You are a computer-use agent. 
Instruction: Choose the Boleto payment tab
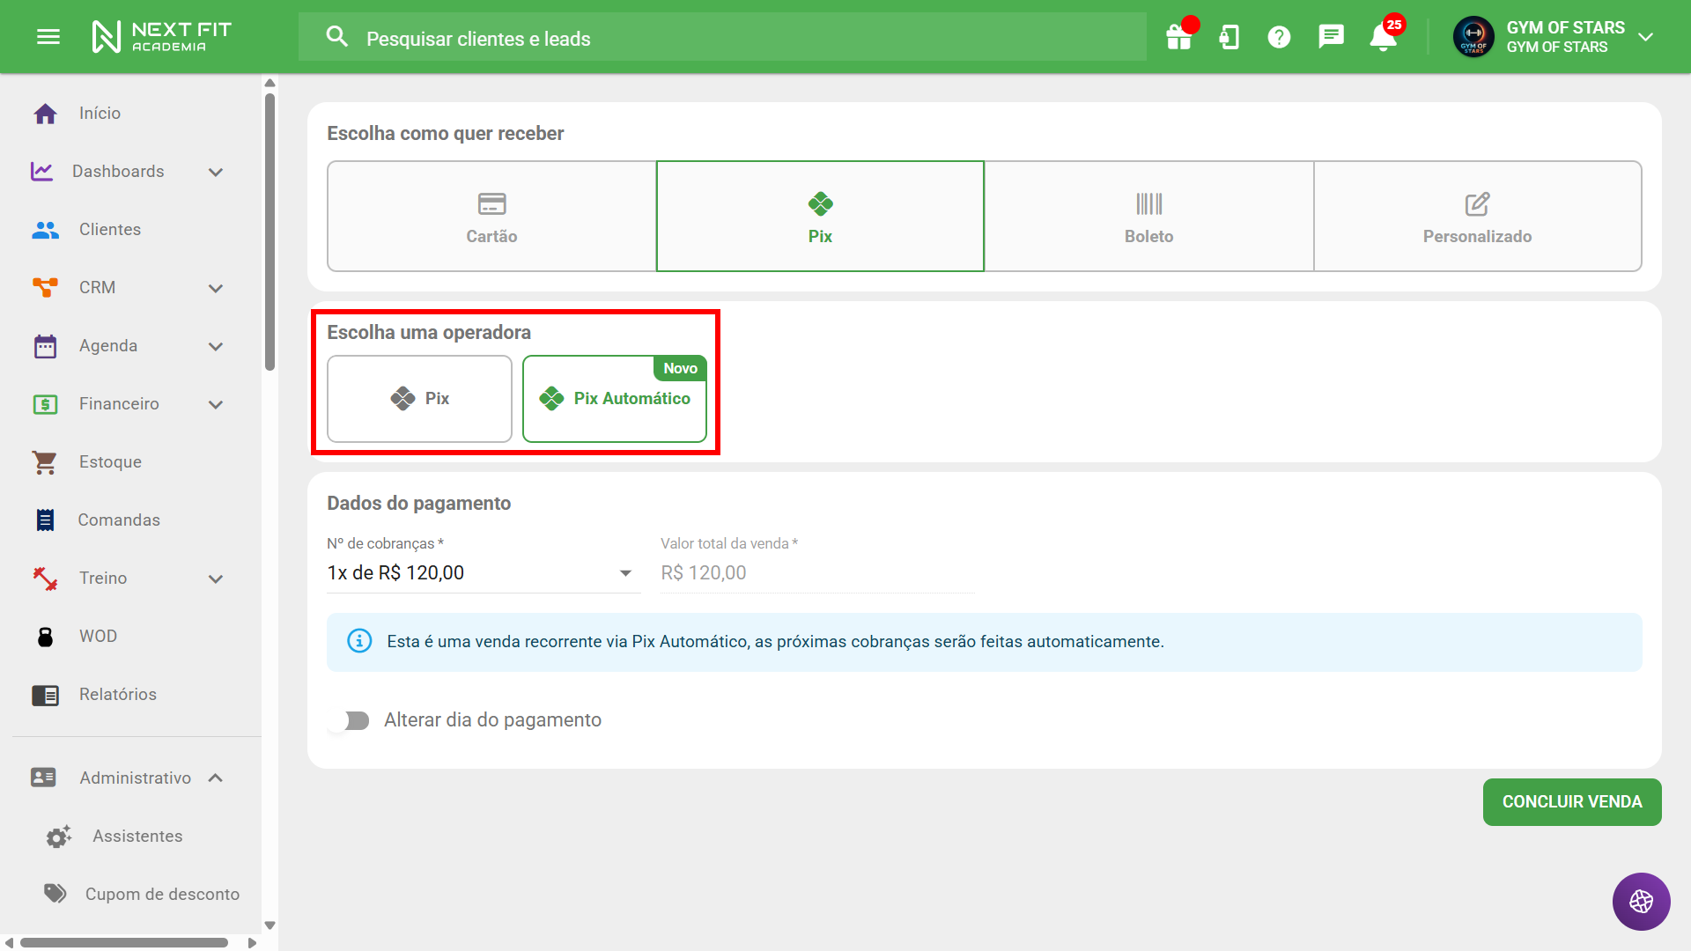click(x=1148, y=217)
